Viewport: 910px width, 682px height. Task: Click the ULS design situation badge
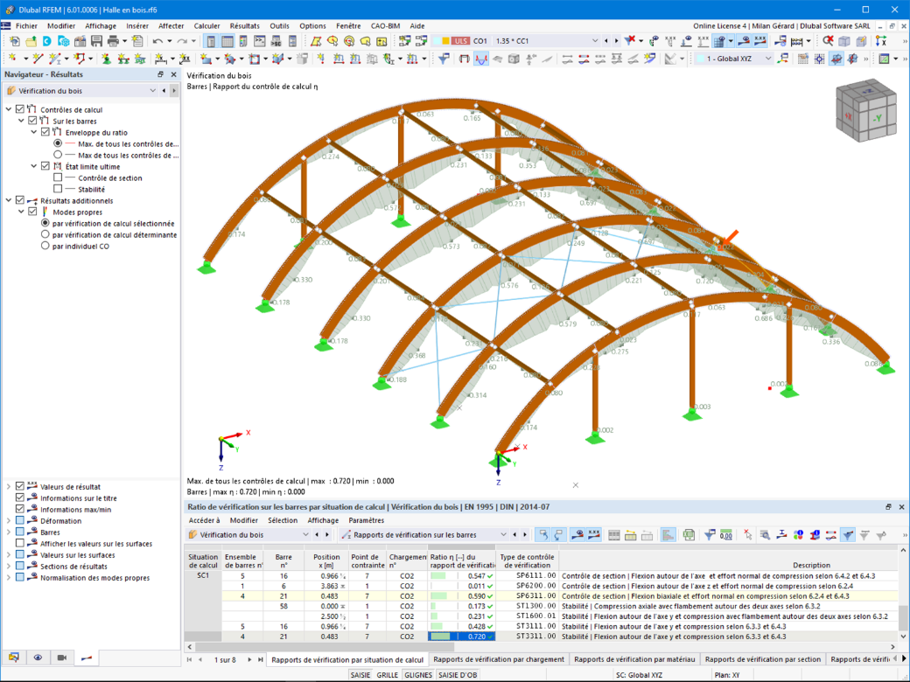461,41
